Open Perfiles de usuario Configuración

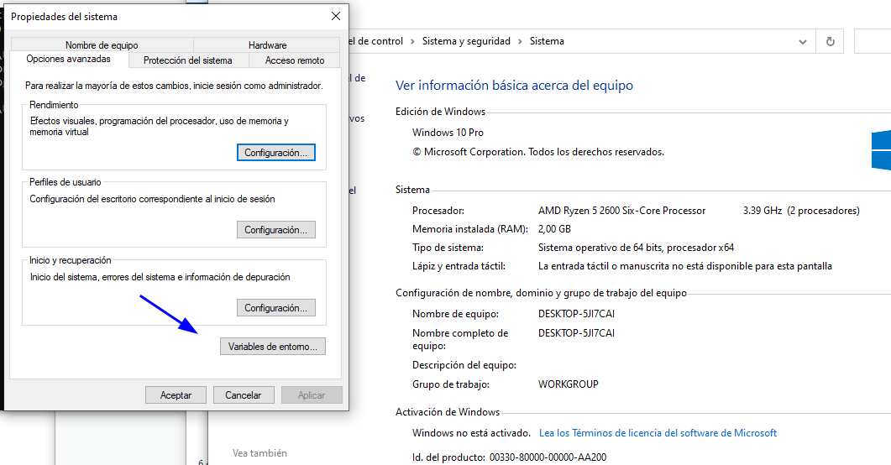click(276, 230)
